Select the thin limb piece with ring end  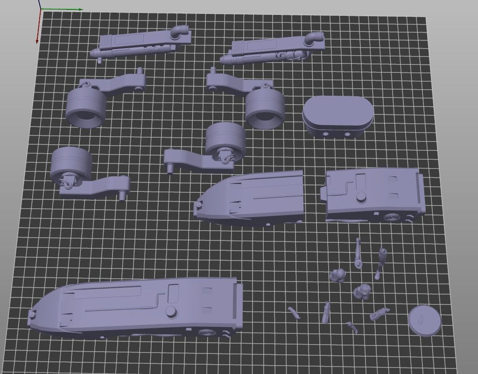click(358, 253)
